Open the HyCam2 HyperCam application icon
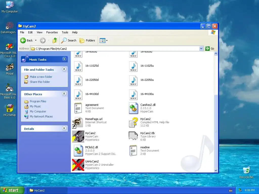Image resolution: width=259 pixels, height=194 pixels. click(x=78, y=137)
